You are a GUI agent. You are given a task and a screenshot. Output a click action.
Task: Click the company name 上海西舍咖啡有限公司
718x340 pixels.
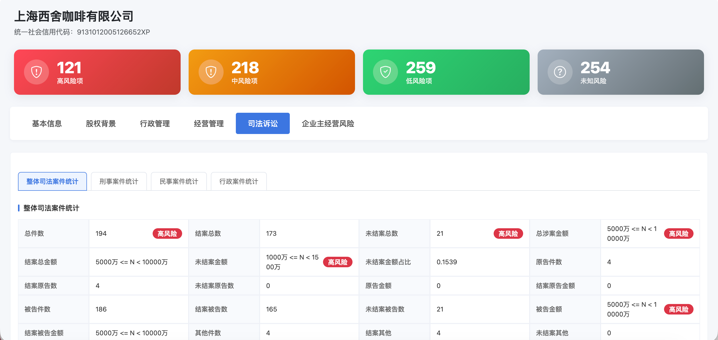pos(74,16)
